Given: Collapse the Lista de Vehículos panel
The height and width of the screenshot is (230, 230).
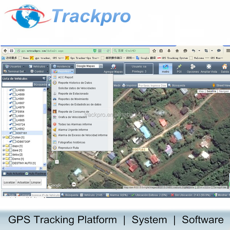Looking at the screenshot, I should [x=44, y=79].
